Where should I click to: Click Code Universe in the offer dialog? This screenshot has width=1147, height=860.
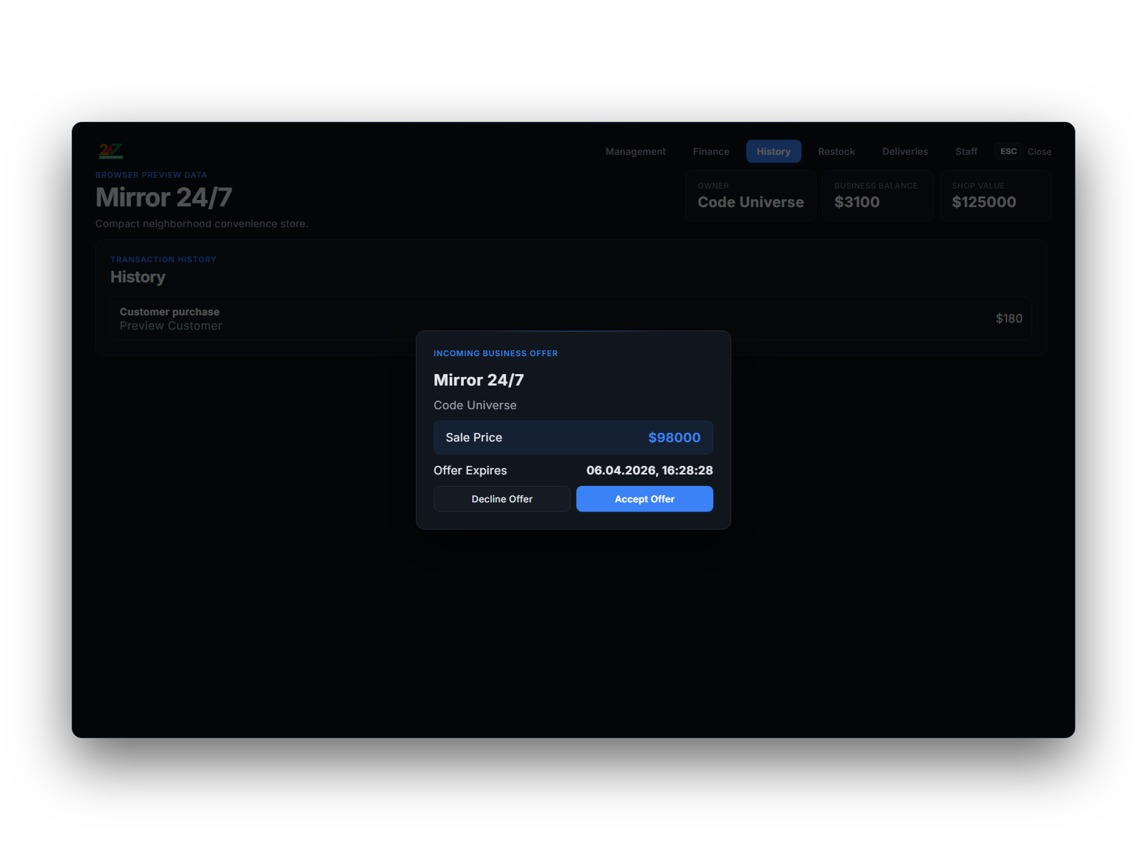[x=475, y=405]
